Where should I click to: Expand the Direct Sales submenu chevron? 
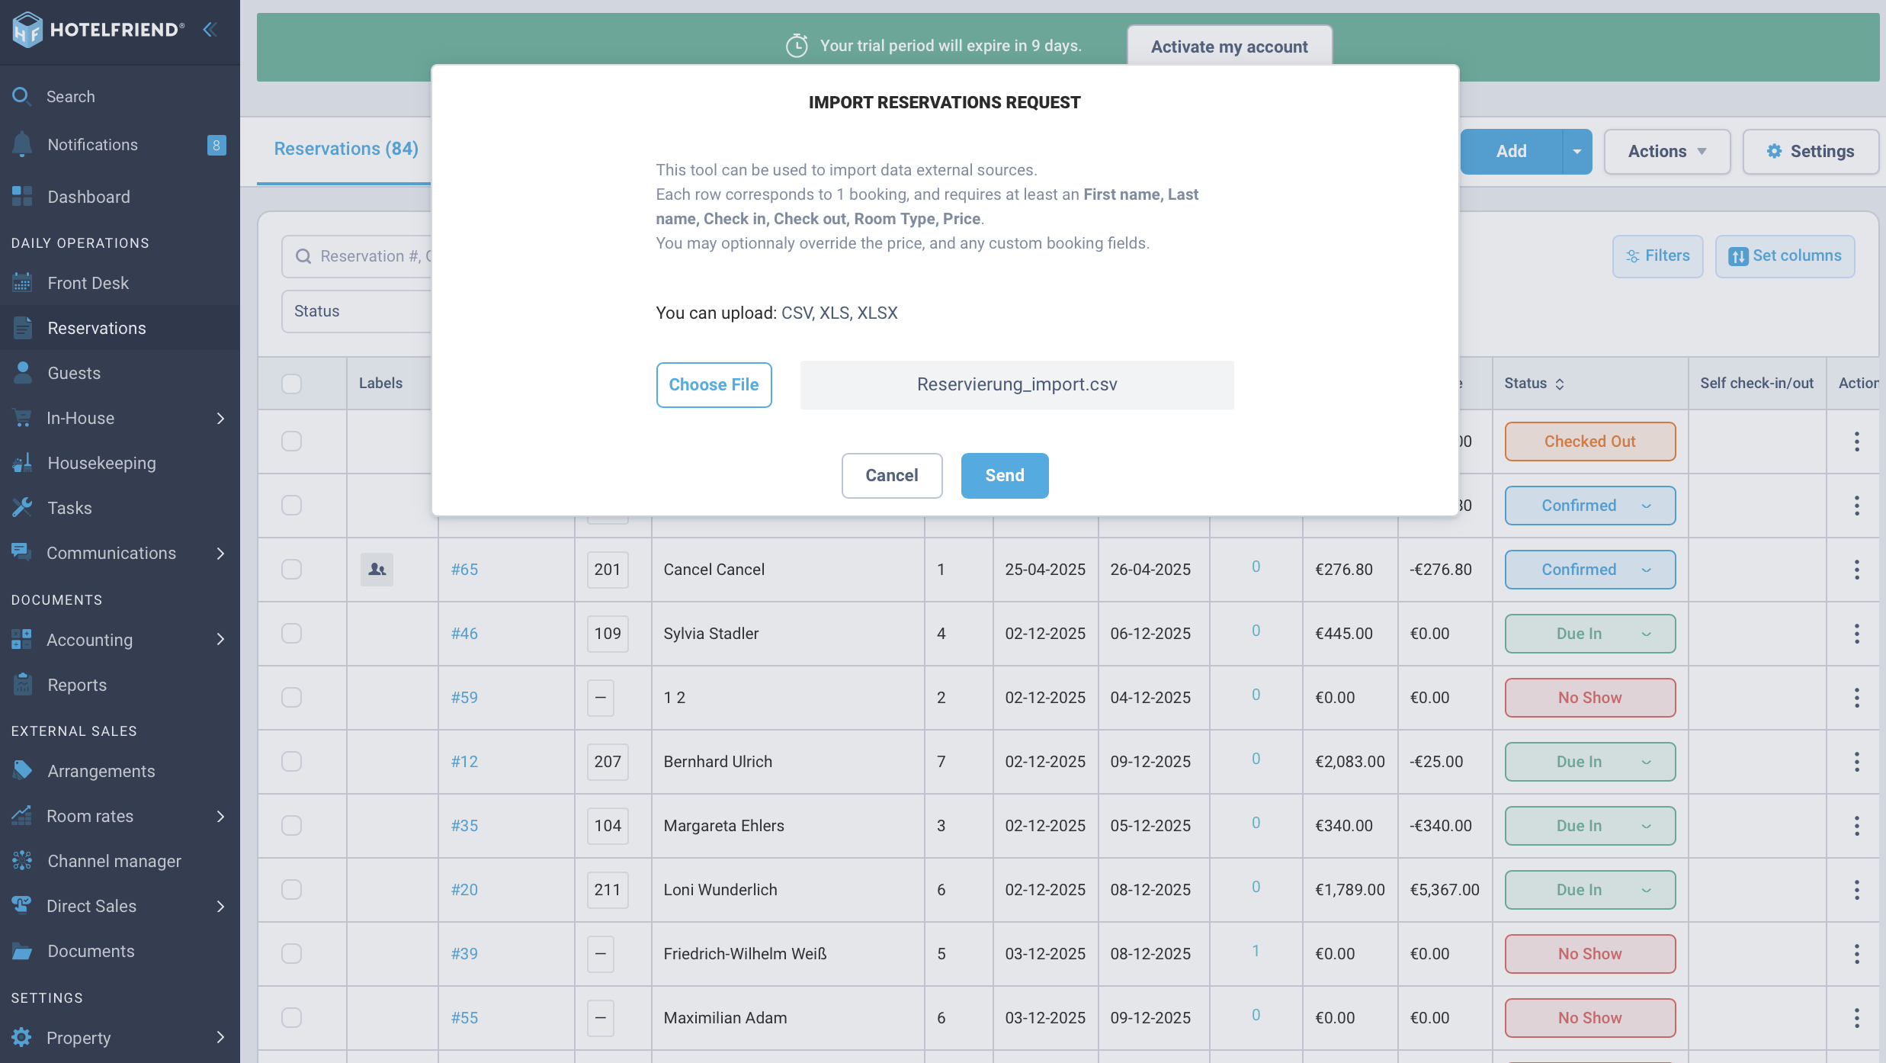click(220, 906)
